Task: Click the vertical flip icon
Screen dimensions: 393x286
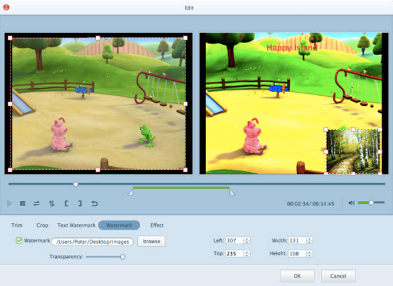Action: point(52,203)
